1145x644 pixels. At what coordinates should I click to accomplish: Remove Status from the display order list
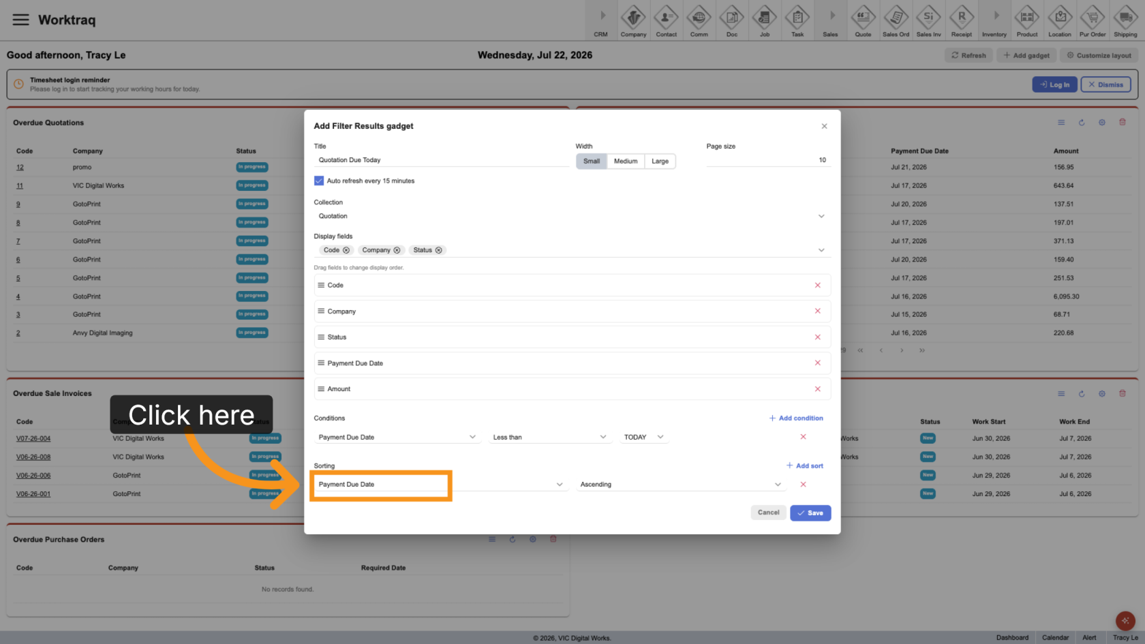pos(817,337)
